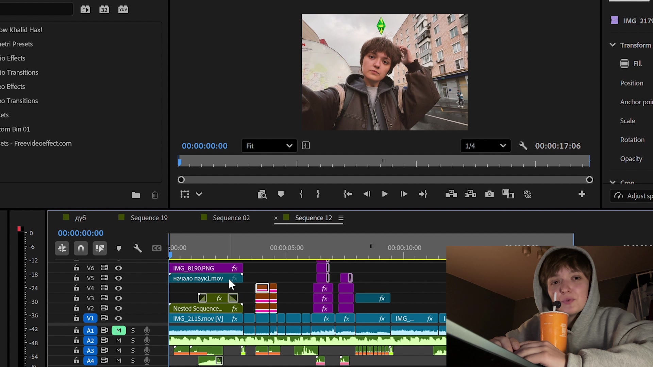Click the Program monitor playhead timecode
The height and width of the screenshot is (367, 653).
204,146
